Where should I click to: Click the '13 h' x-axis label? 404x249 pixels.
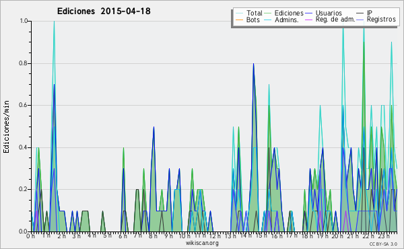[x=230, y=236]
